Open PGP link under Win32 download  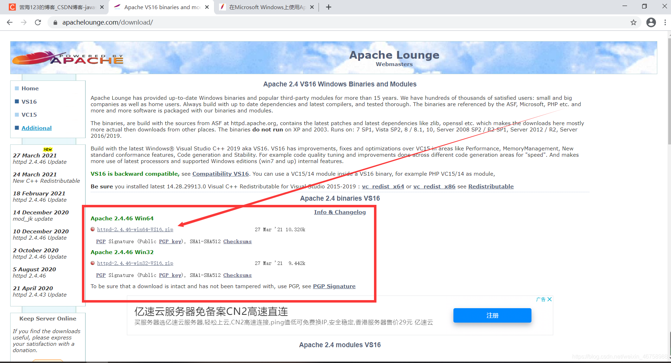tap(101, 275)
